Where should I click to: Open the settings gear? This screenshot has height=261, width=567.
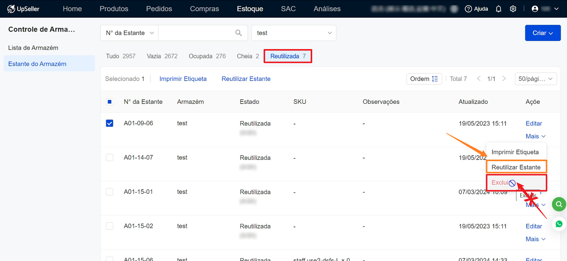pyautogui.click(x=513, y=9)
